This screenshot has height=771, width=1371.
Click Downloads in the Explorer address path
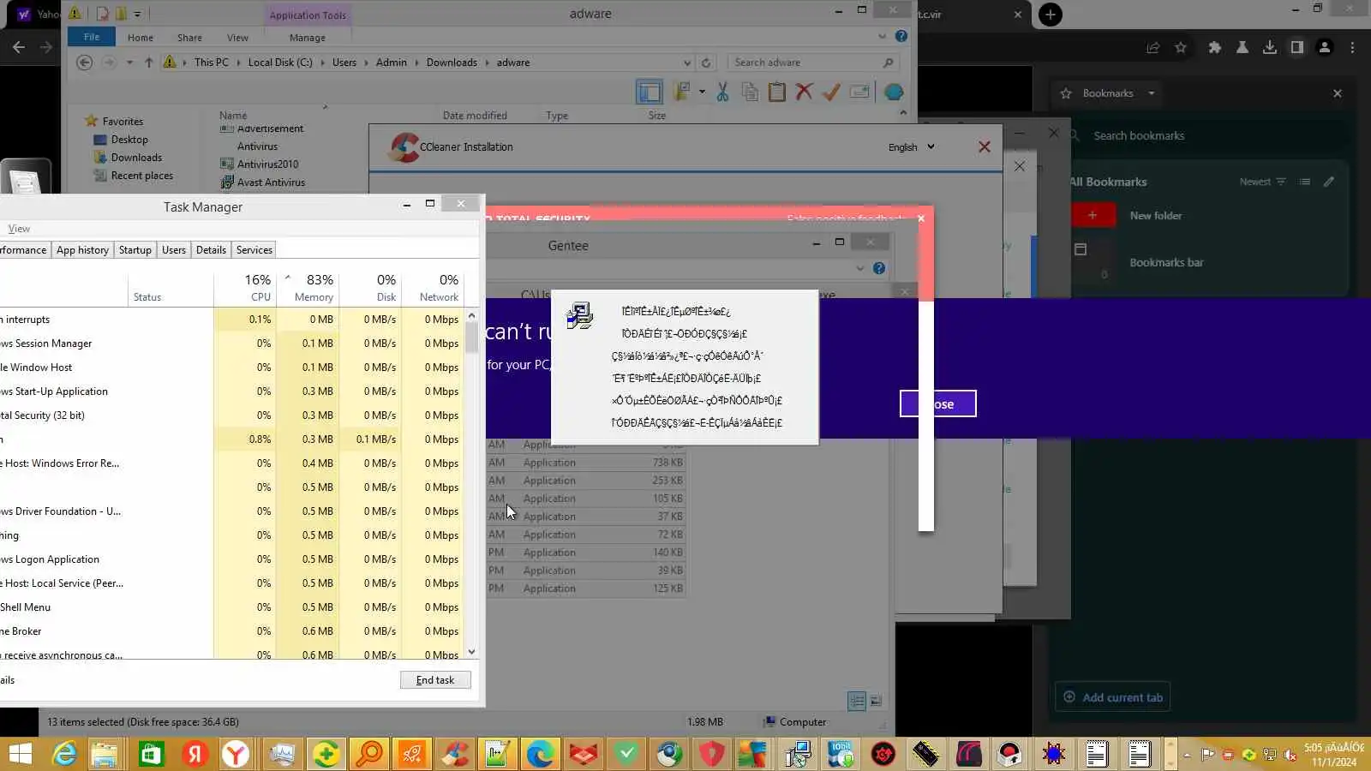click(452, 63)
